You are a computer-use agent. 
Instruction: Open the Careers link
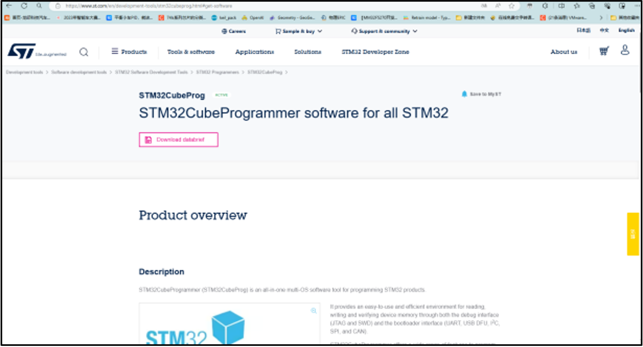(x=237, y=31)
